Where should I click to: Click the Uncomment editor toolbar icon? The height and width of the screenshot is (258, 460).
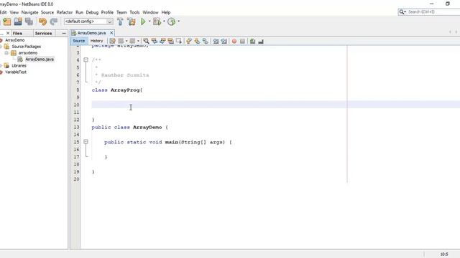pyautogui.click(x=261, y=42)
